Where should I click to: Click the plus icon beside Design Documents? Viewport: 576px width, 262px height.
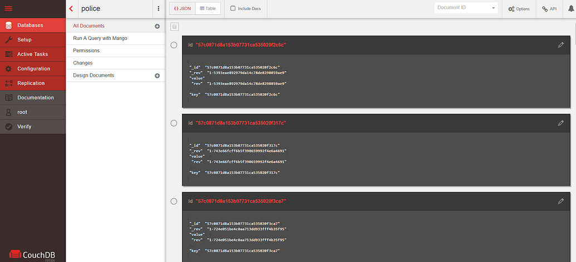point(157,75)
